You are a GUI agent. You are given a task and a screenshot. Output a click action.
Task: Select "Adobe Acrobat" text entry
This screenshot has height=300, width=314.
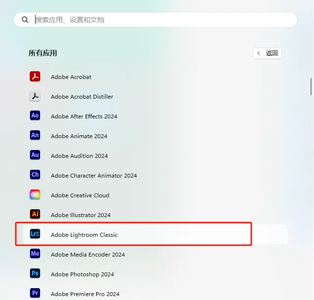(x=71, y=77)
